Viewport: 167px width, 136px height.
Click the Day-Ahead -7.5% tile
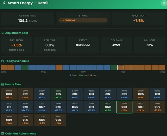[x=17, y=45]
